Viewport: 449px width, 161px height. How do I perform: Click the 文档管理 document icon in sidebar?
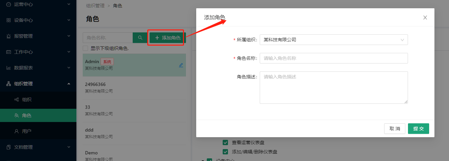pyautogui.click(x=9, y=147)
